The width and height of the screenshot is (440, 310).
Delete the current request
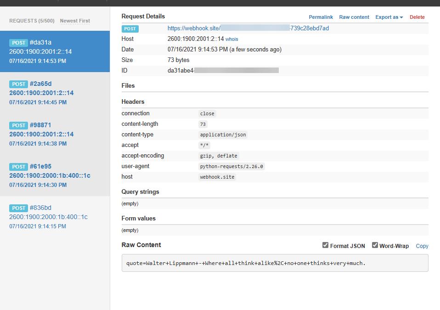[417, 17]
